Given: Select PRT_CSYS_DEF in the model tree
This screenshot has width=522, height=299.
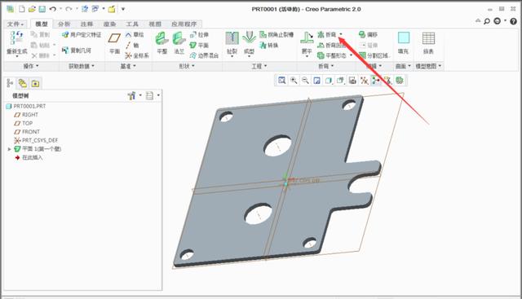Looking at the screenshot, I should click(x=36, y=140).
